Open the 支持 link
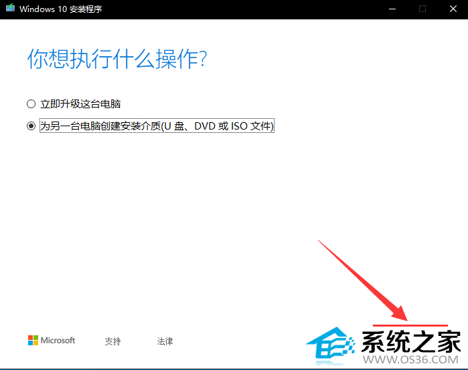 click(112, 341)
